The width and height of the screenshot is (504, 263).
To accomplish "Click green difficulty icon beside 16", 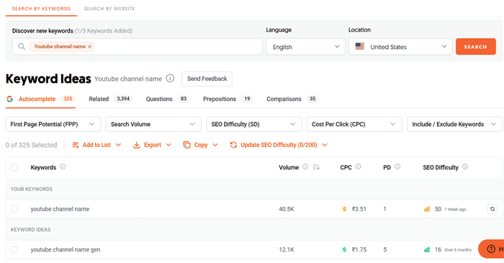I will [x=427, y=249].
